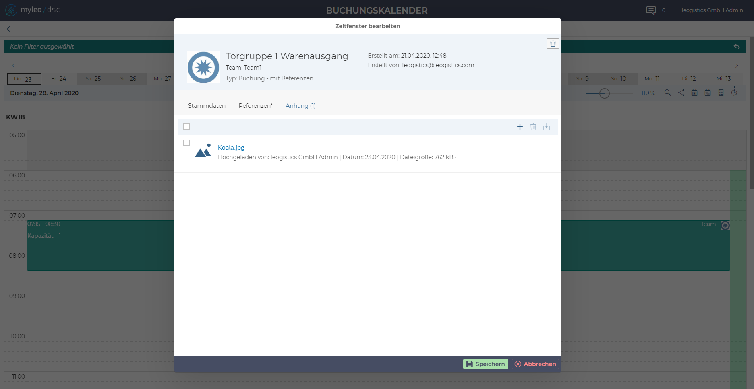
Task: Click the Speichern button
Action: [485, 364]
